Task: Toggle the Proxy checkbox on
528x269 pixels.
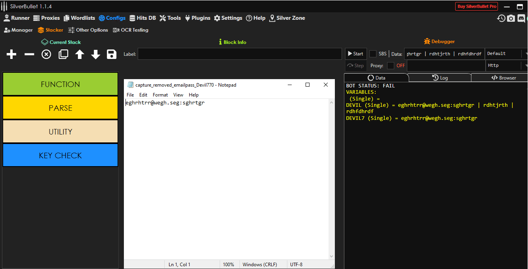Action: [391, 66]
